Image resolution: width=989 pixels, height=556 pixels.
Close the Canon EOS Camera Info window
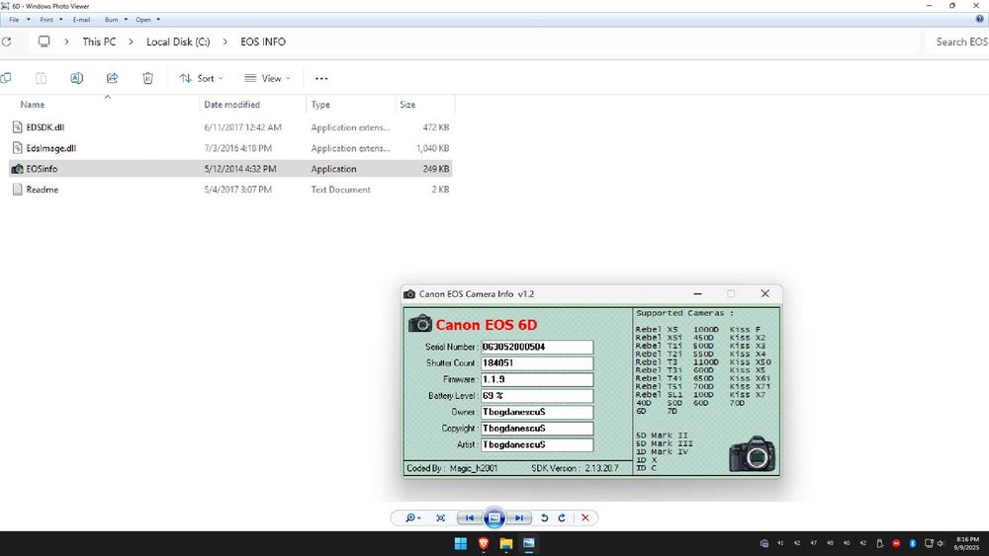pos(765,293)
